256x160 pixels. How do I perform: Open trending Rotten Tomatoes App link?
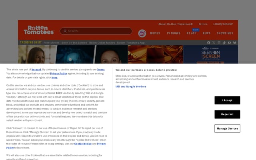(131, 43)
